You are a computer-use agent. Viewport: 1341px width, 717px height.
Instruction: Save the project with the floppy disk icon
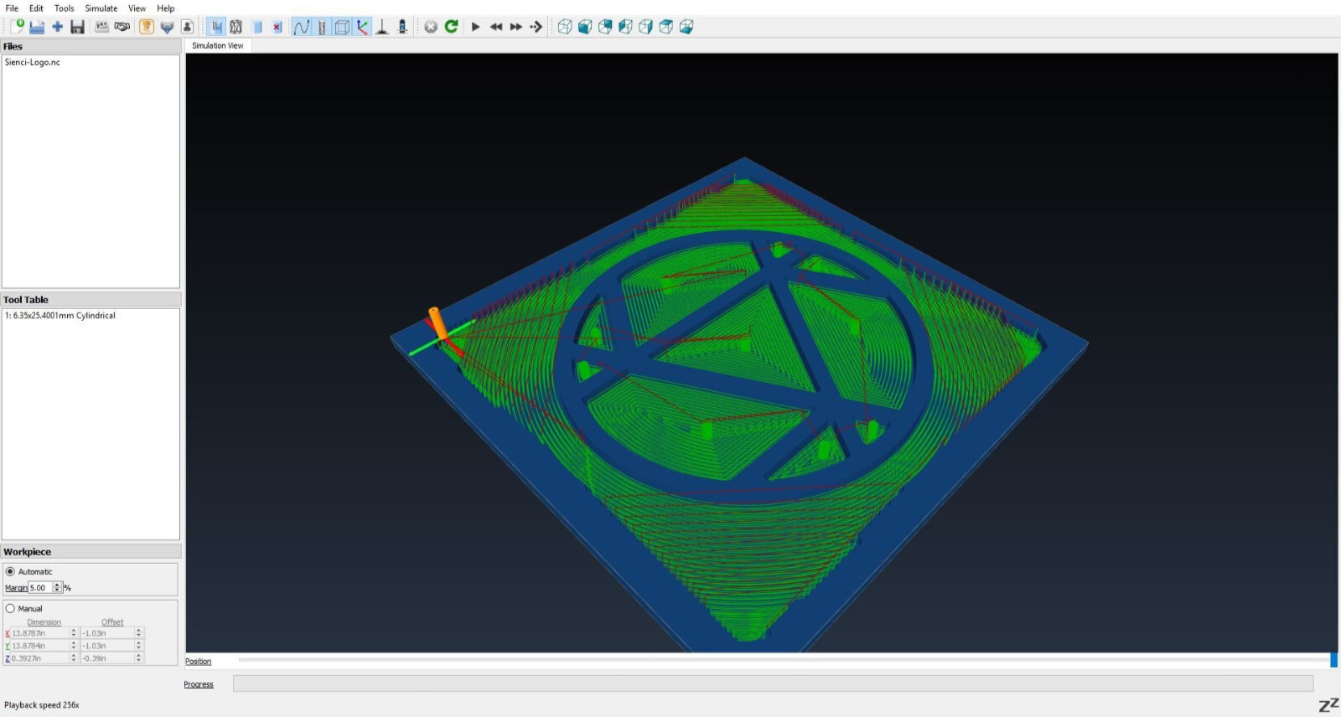click(77, 27)
